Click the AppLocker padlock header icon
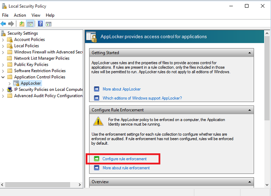The height and width of the screenshot is (196, 271). [x=91, y=37]
